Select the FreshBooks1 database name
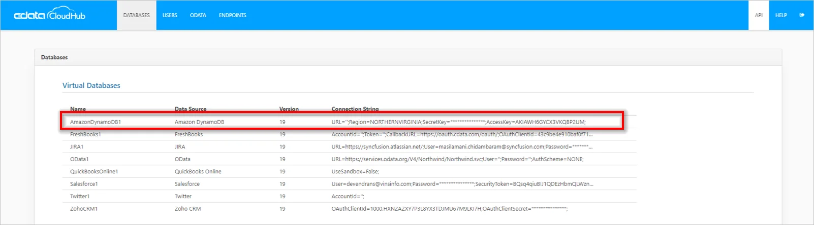 pos(85,134)
